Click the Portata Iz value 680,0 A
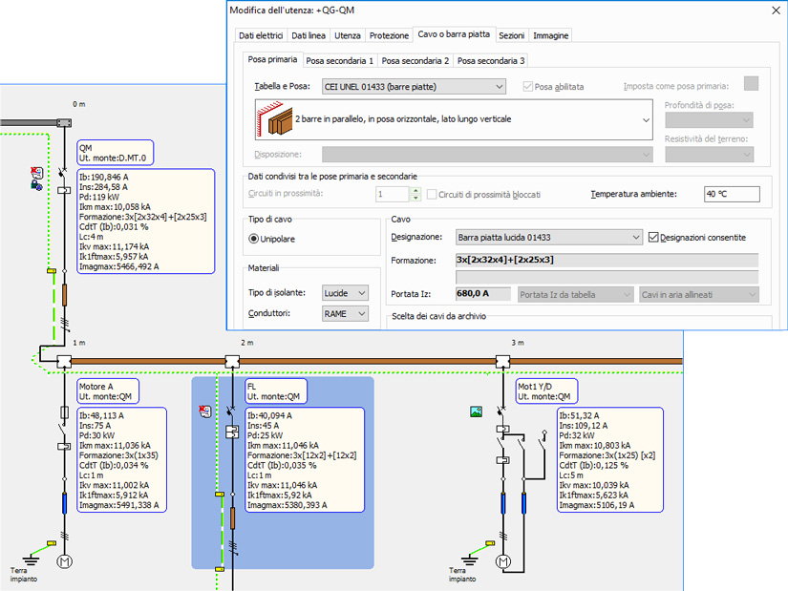Viewport: 788px width, 591px height. coord(483,293)
